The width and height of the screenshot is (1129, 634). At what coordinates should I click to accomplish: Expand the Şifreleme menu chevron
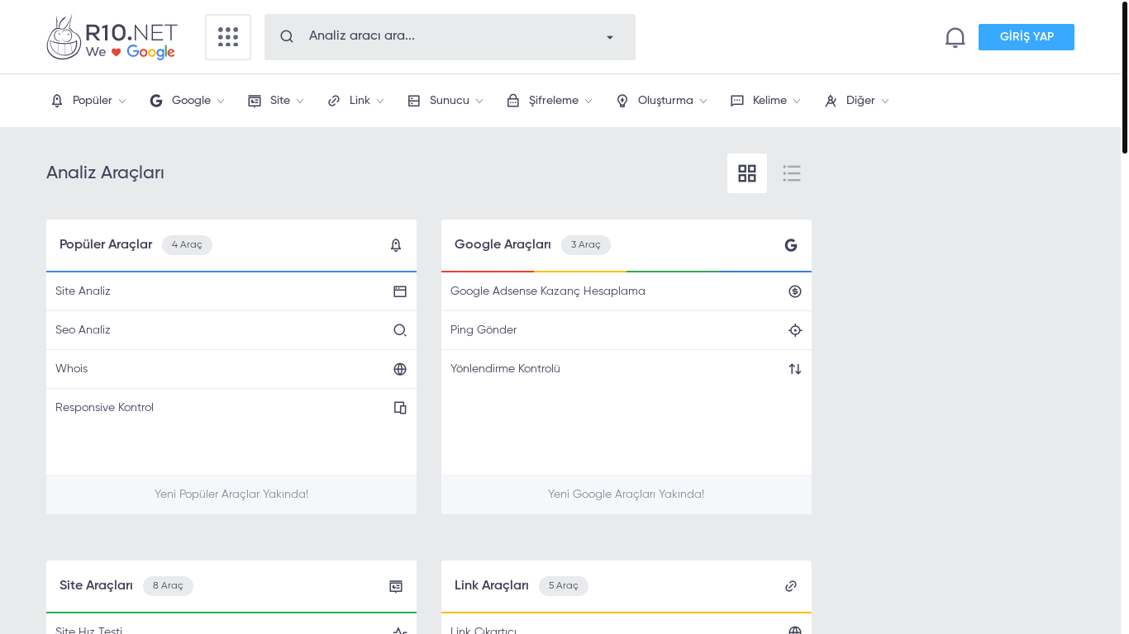[588, 102]
